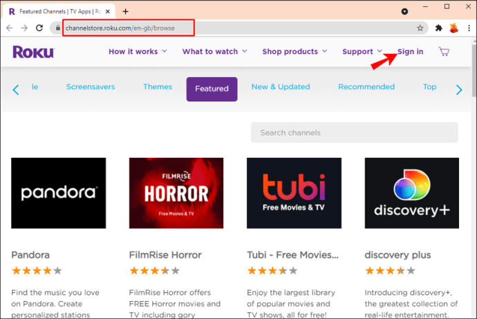Viewport: 477px width, 319px height.
Task: Click the FilmRise Horror star rating
Action: (x=155, y=271)
